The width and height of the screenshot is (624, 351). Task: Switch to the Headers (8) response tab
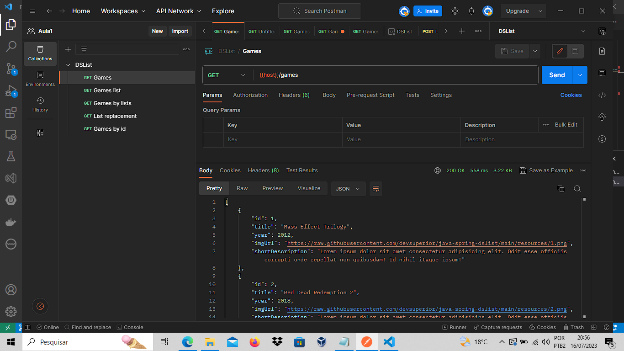[263, 170]
